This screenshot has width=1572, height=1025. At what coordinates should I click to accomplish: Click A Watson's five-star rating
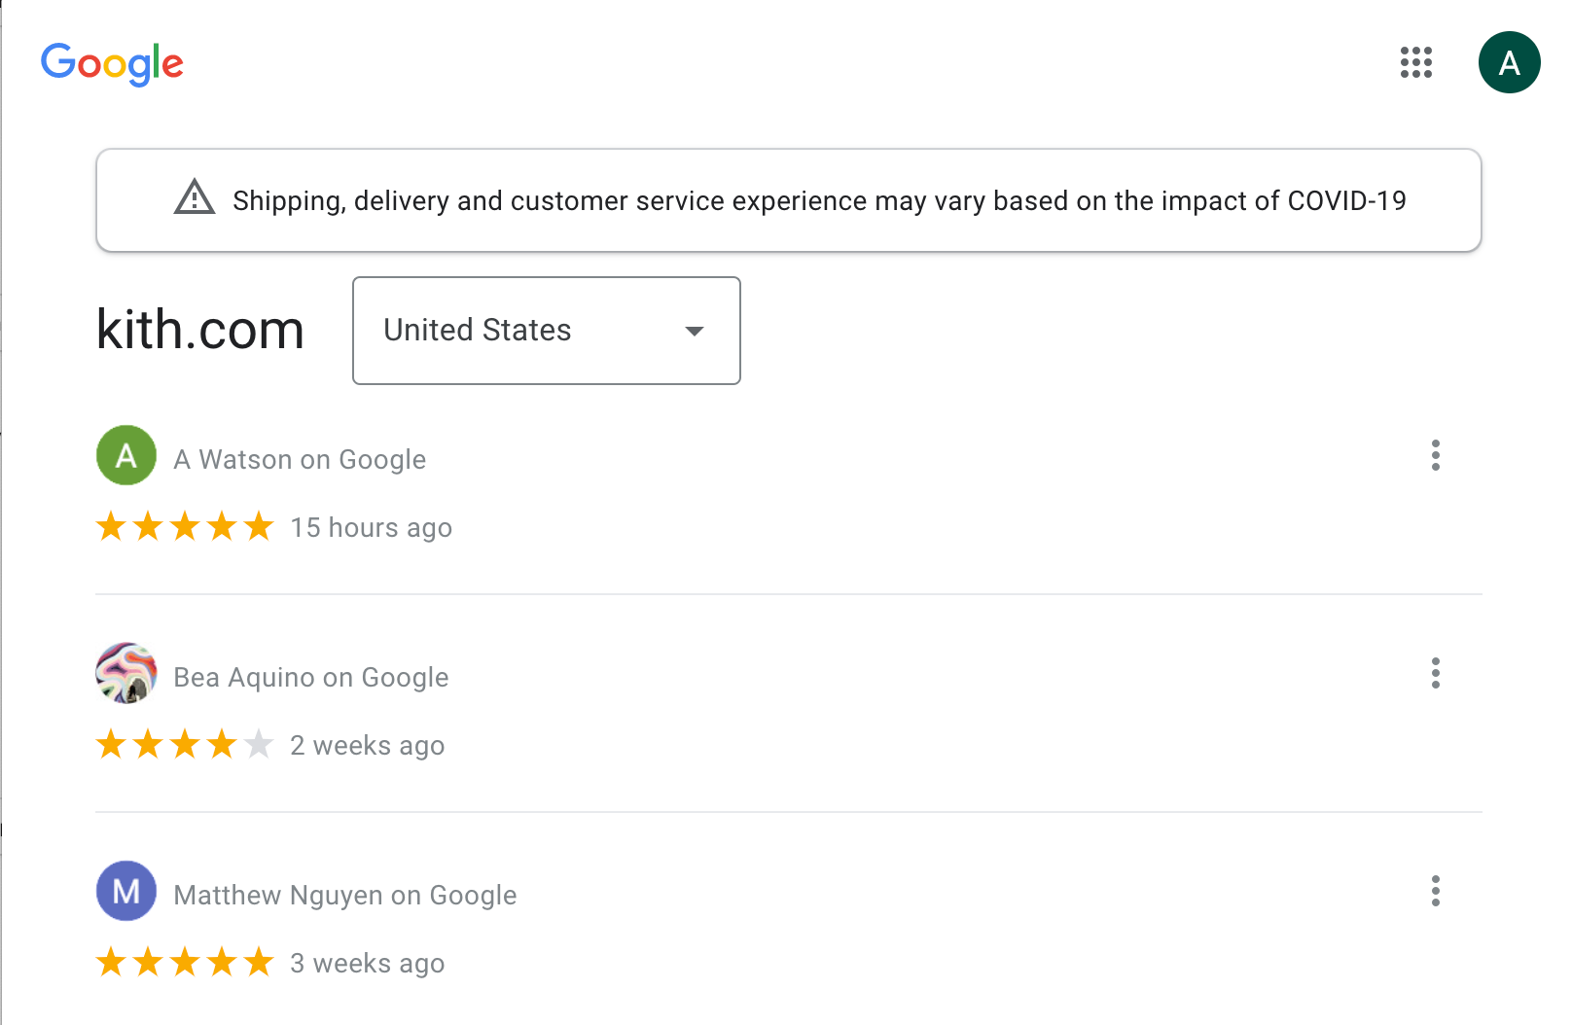pos(185,526)
